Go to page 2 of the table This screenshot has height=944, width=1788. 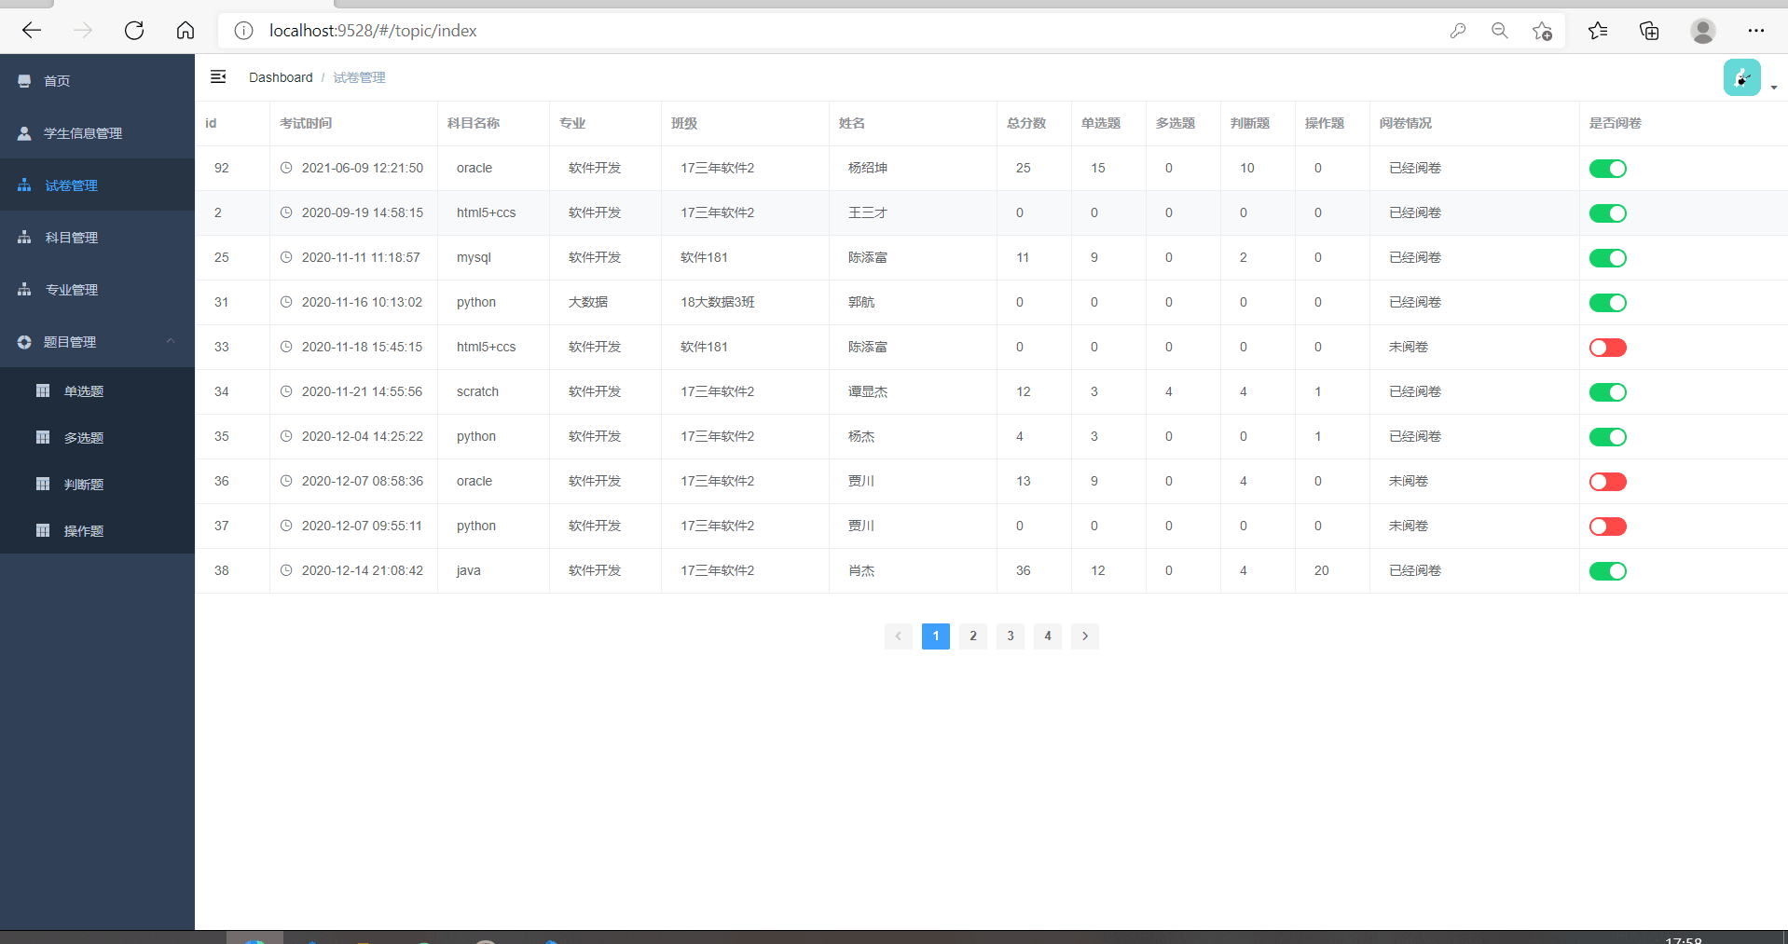pos(972,636)
